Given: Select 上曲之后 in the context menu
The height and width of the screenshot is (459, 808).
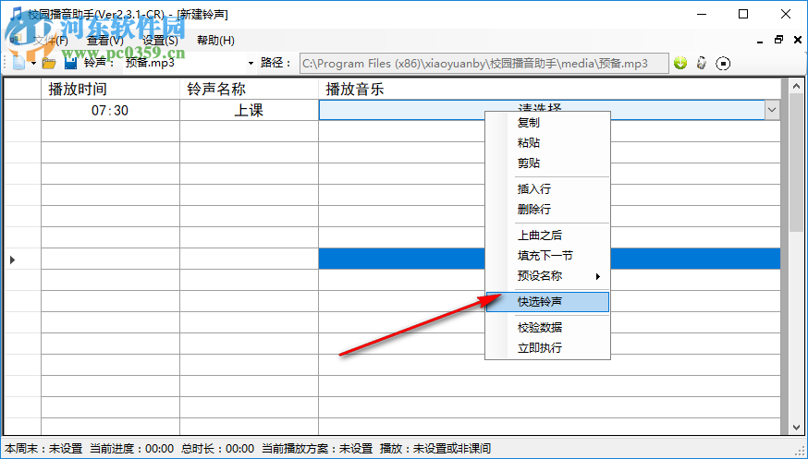Looking at the screenshot, I should coord(548,236).
